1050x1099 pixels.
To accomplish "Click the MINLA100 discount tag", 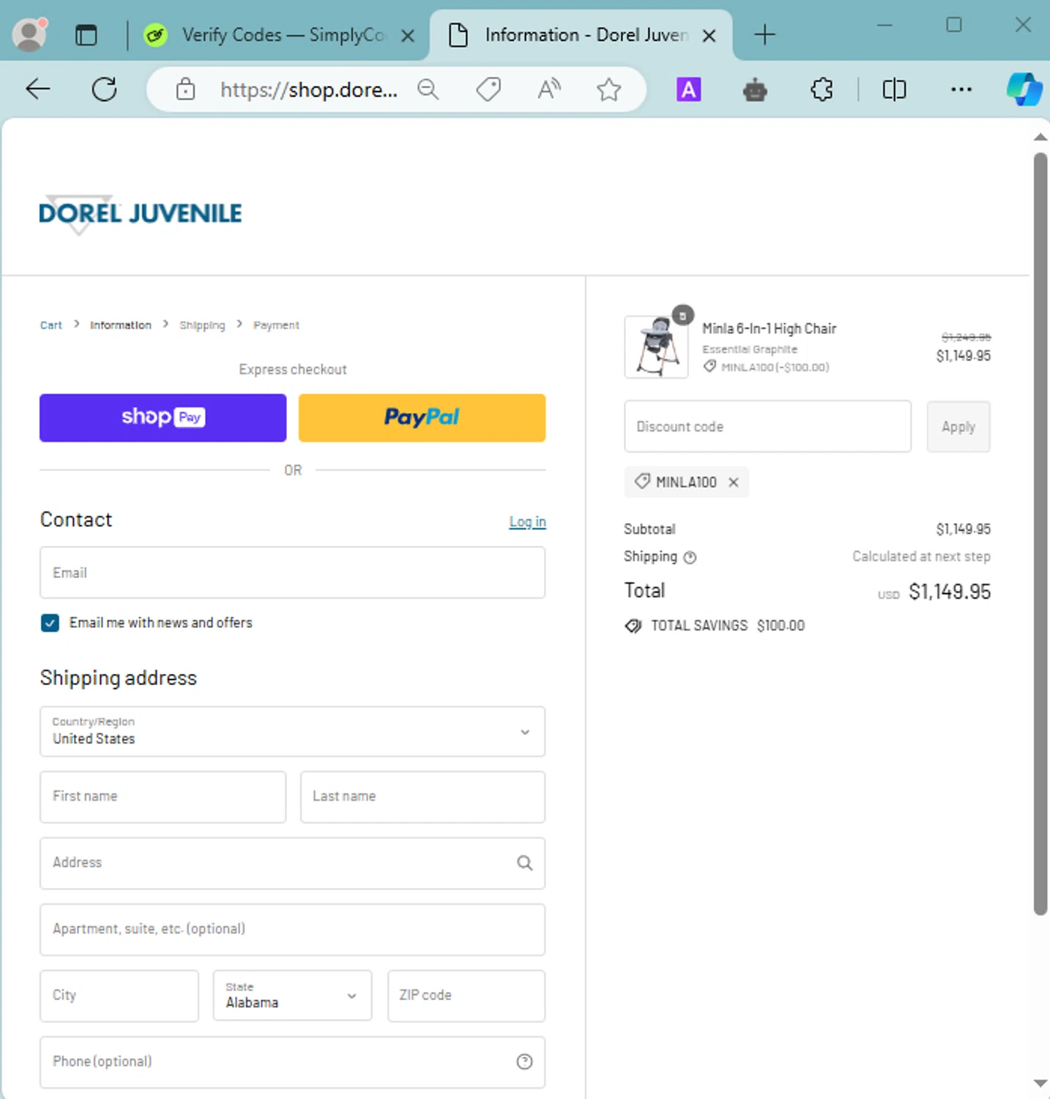I will point(686,482).
